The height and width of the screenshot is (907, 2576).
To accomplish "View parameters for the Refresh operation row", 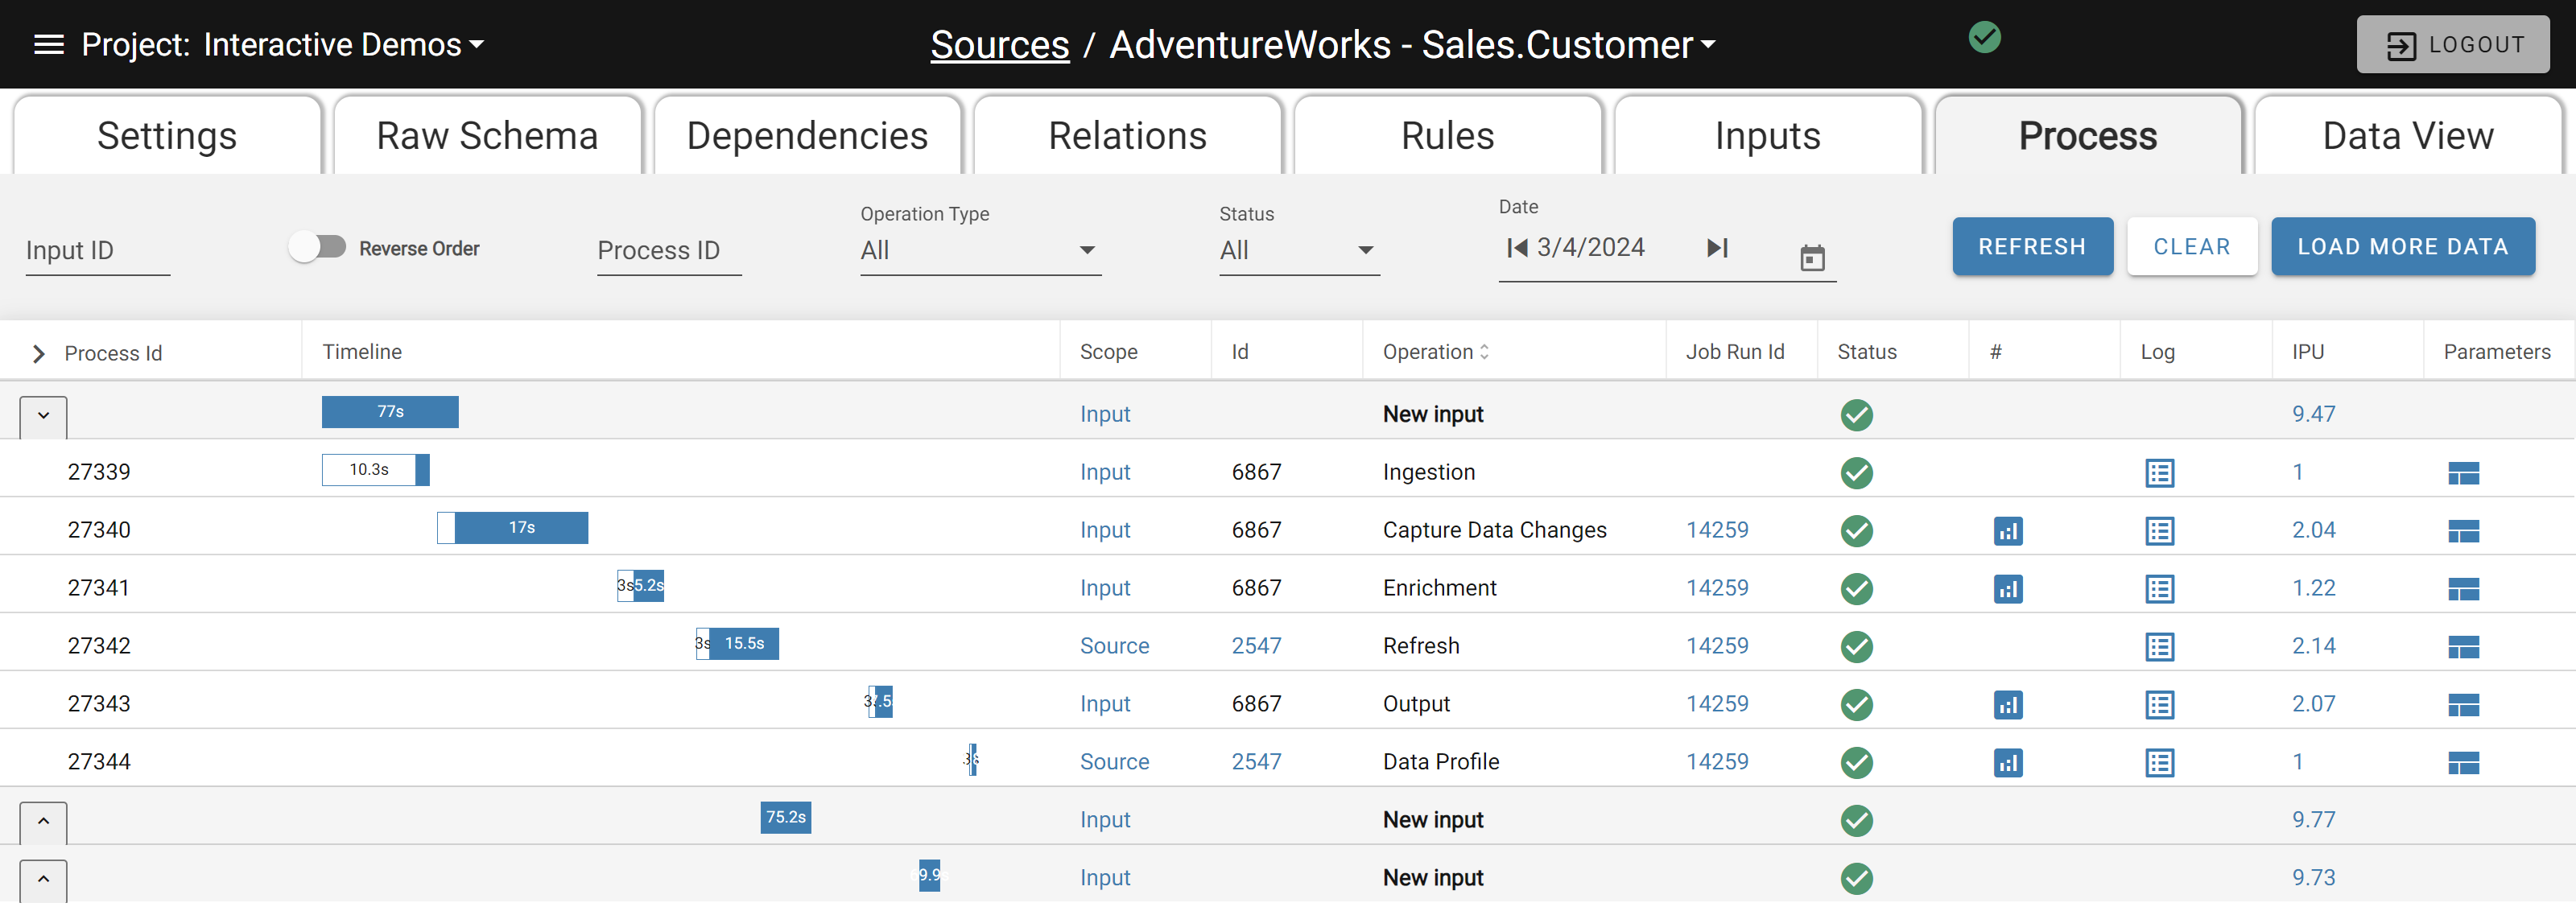I will click(x=2464, y=646).
